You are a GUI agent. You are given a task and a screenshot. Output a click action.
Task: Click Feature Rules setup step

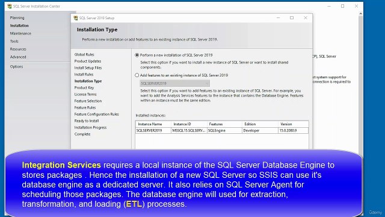[x=85, y=108]
